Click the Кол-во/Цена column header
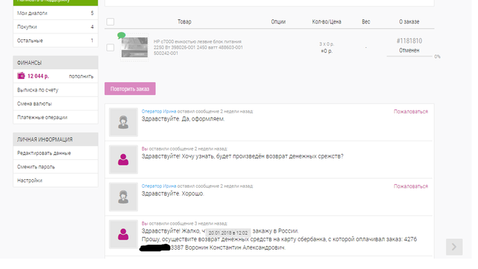Image resolution: width=478 pixels, height=269 pixels. 327,21
